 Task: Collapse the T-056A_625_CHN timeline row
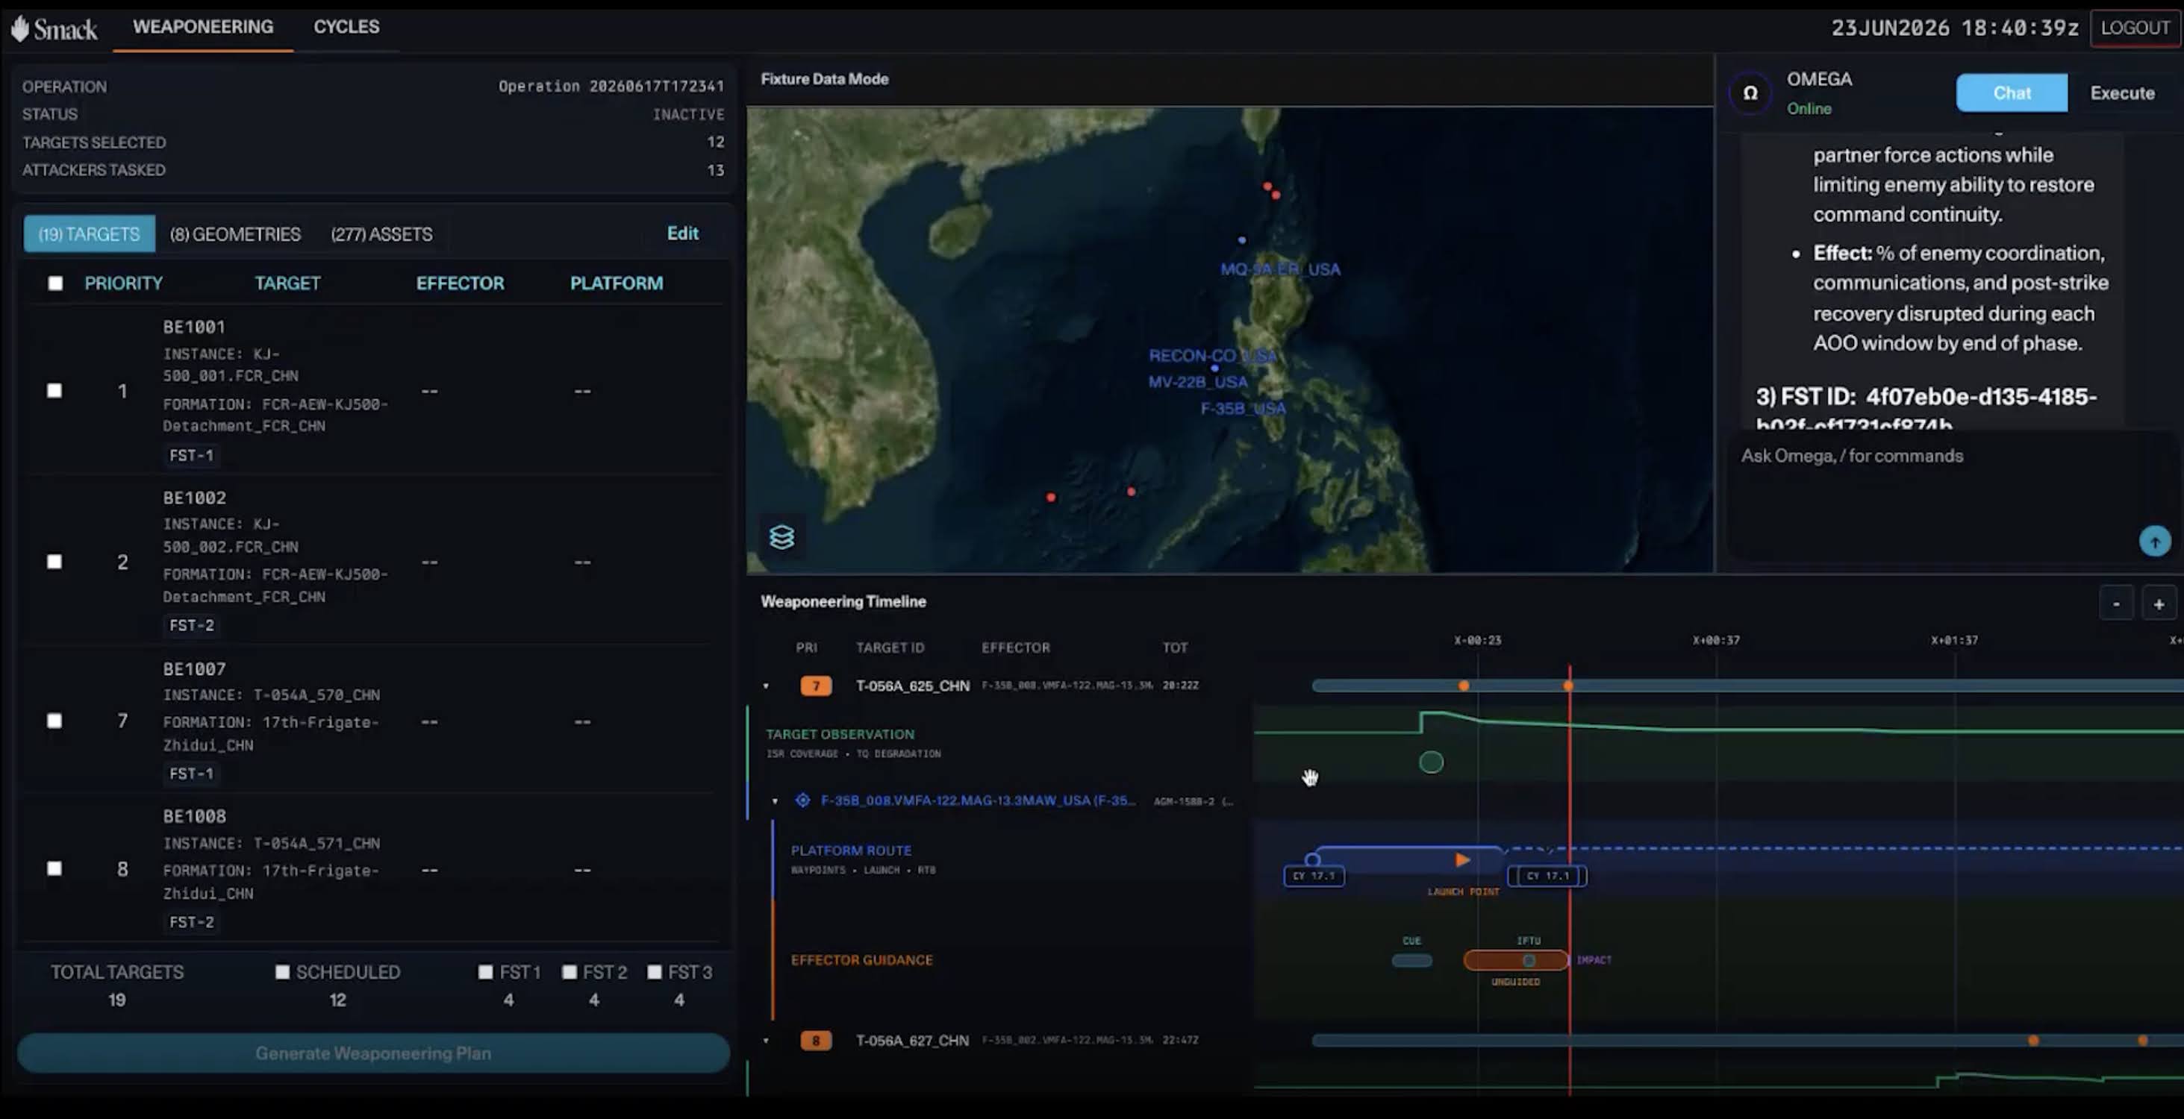[766, 686]
